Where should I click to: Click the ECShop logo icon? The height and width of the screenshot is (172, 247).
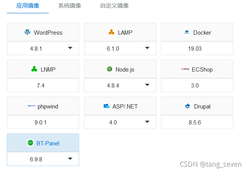[x=185, y=69]
